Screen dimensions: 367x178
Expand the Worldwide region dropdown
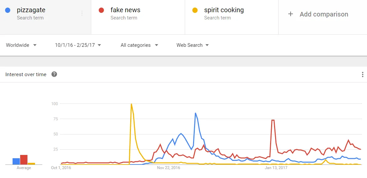pyautogui.click(x=21, y=45)
